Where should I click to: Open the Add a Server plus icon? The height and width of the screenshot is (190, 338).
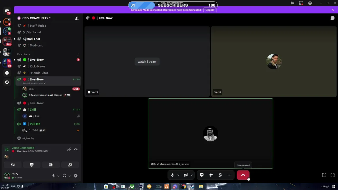[7, 73]
